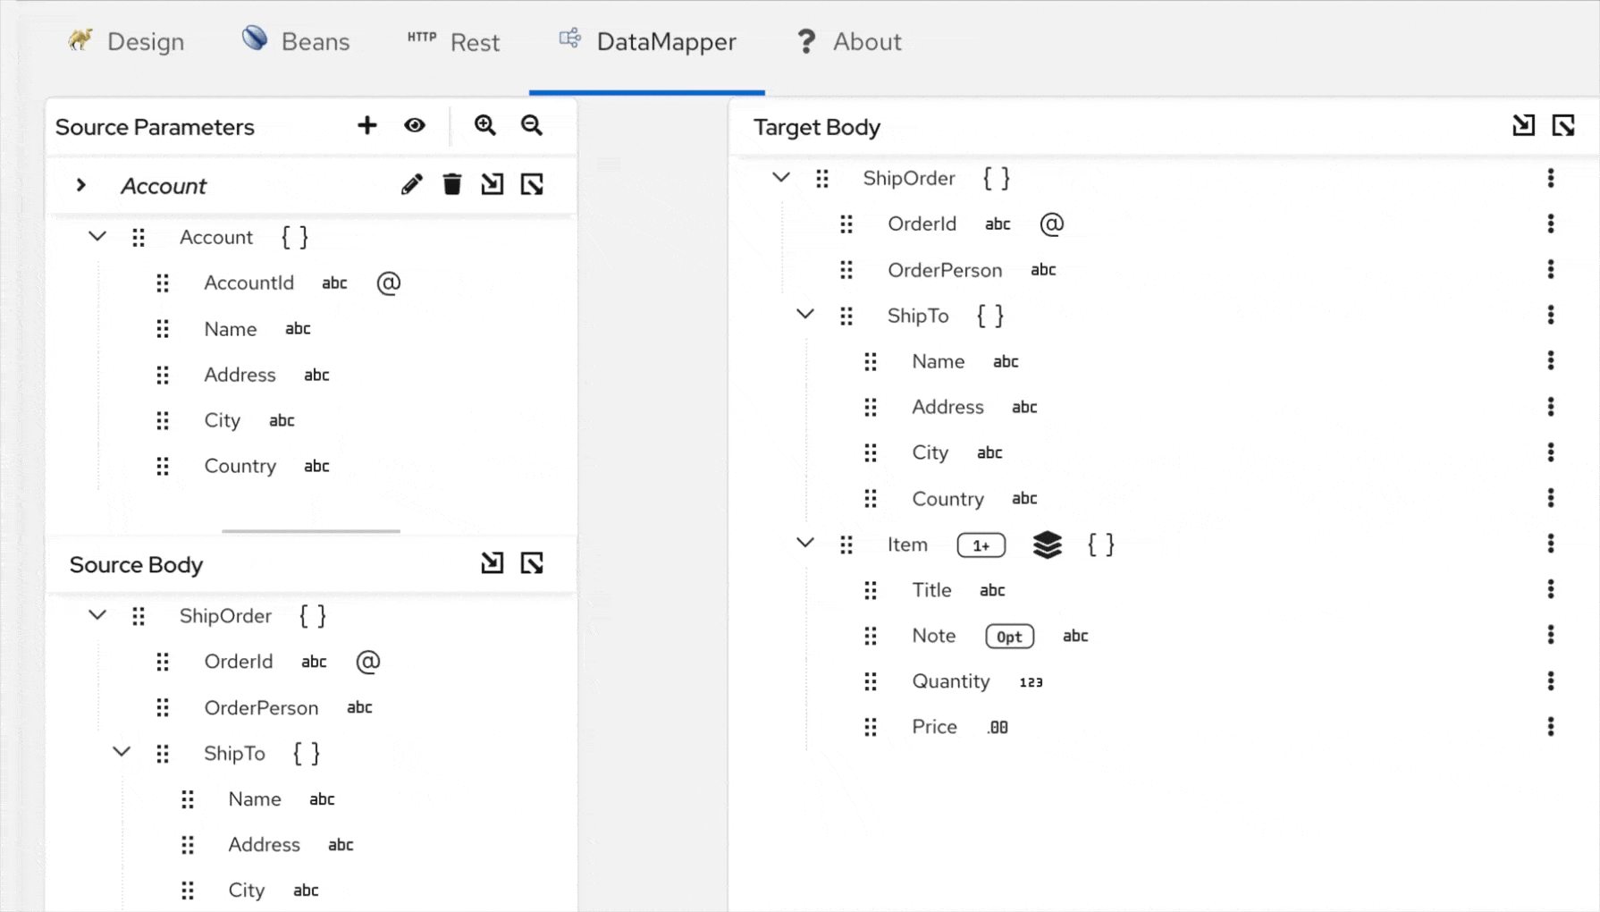Open actions menu for target ShipTo
This screenshot has width=1600, height=912.
(1551, 315)
